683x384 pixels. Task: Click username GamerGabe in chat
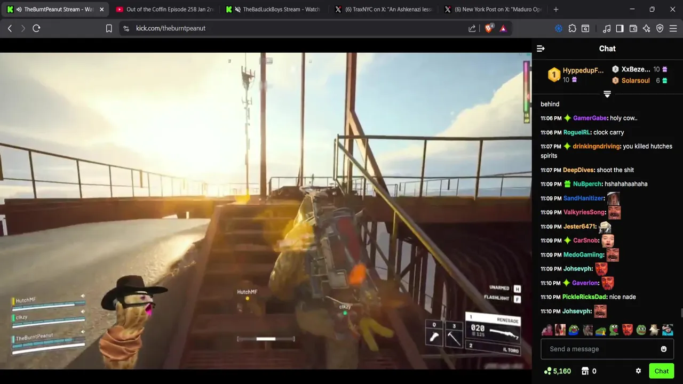pyautogui.click(x=590, y=118)
